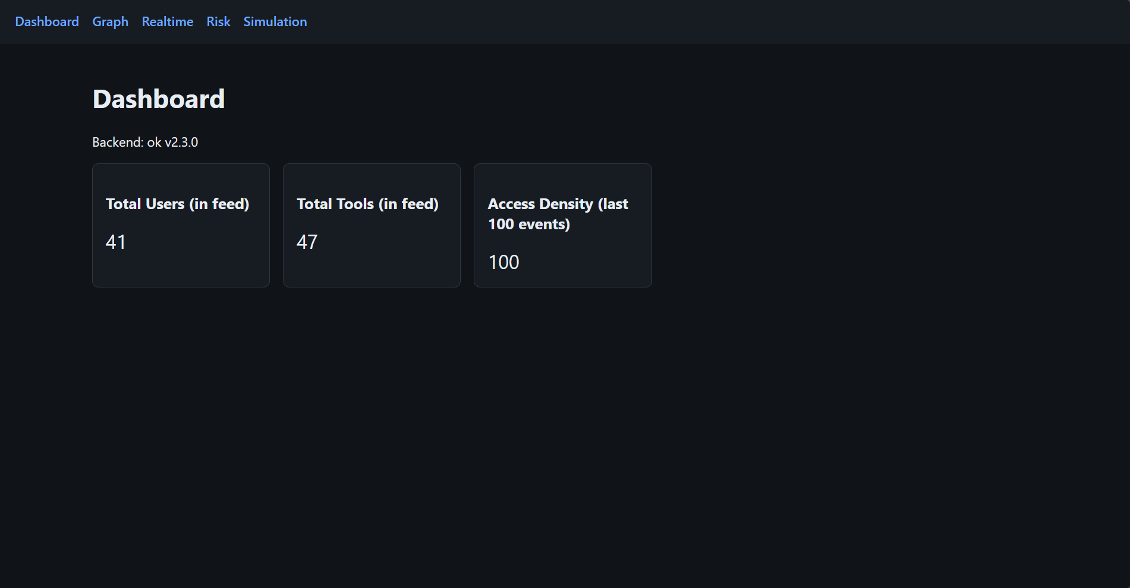Click the Simulation navbar entry
1130x588 pixels.
pyautogui.click(x=275, y=21)
